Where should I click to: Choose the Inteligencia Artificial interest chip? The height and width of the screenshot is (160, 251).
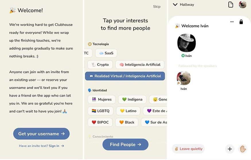140,65
